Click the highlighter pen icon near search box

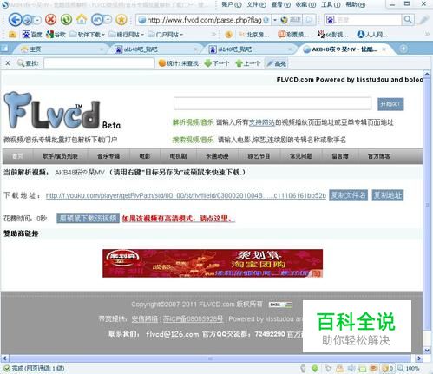(x=423, y=20)
